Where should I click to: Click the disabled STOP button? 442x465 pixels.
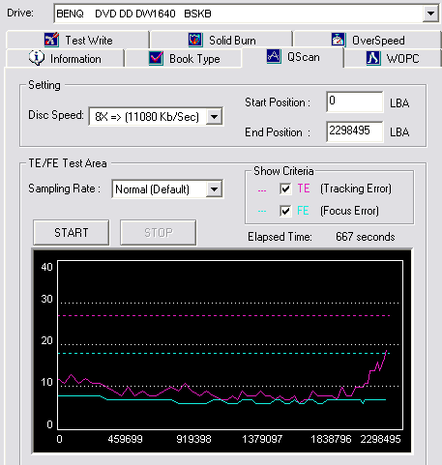click(159, 233)
